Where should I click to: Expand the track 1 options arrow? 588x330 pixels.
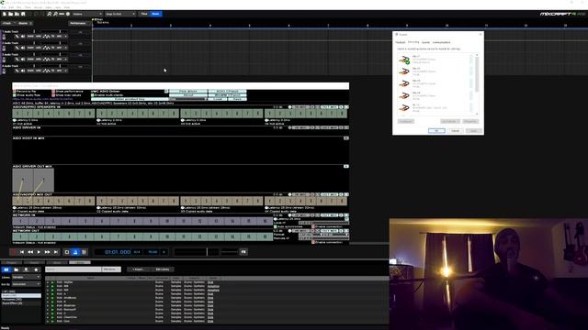66,37
